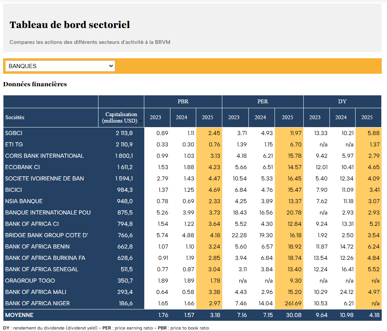This screenshot has width=387, height=331.
Task: Select the SGBCI row name
Action: (14, 133)
